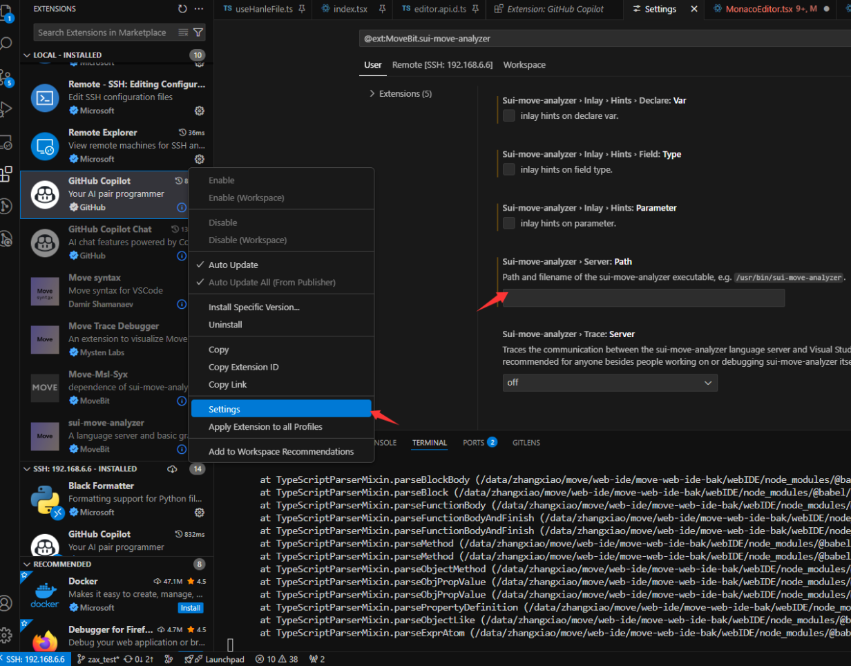Viewport: 851px width, 666px height.
Task: Open the manage gear for Black Formatter
Action: click(200, 513)
